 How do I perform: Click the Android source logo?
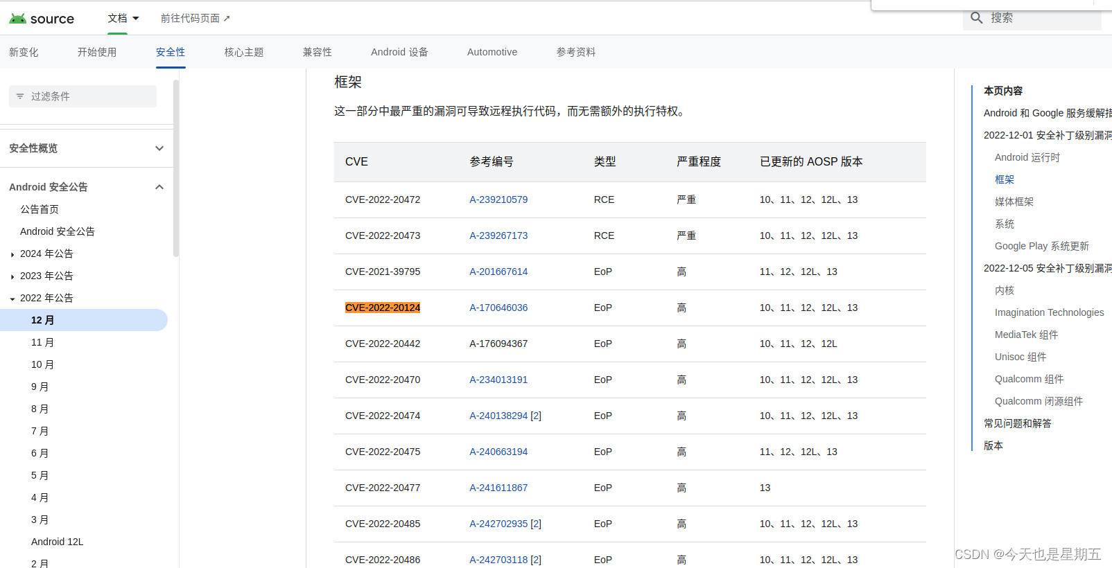pyautogui.click(x=42, y=19)
